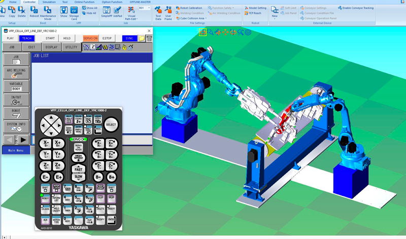Toggle the SYNC button
The image size is (406, 239).
[129, 38]
